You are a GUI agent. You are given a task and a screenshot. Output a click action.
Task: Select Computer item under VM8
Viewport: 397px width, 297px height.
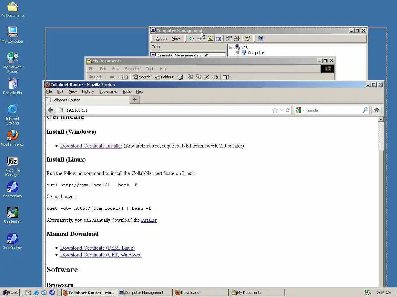coord(256,53)
